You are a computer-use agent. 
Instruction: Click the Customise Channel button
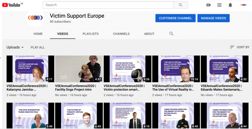175,18
